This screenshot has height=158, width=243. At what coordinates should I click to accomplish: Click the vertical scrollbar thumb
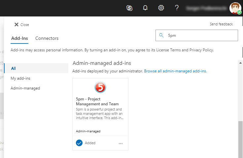click(240, 138)
